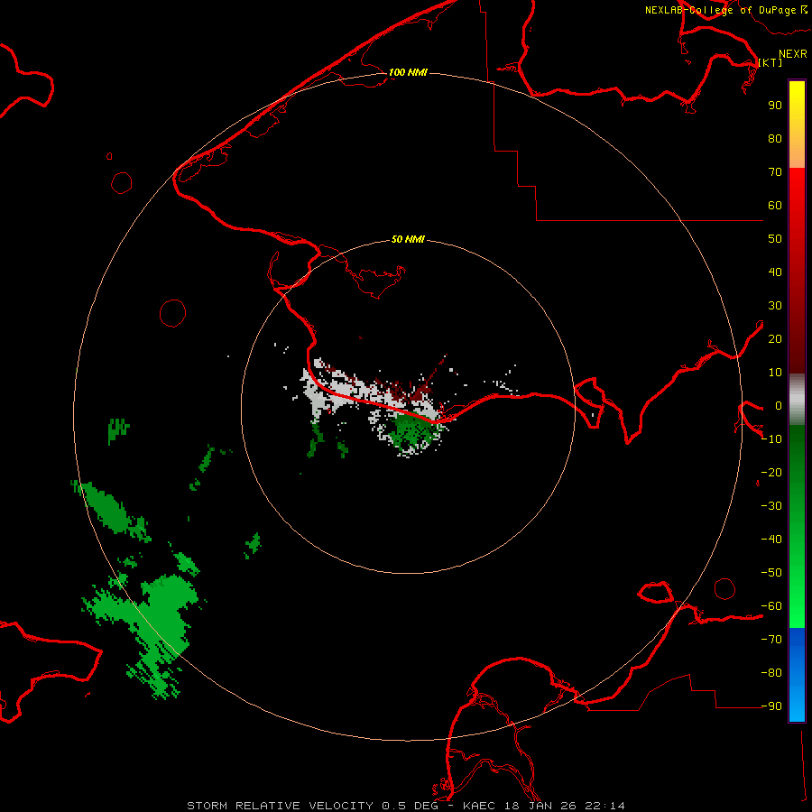Screen dimensions: 812x812
Task: Select the -10 value on the velocity scale
Action: click(771, 439)
